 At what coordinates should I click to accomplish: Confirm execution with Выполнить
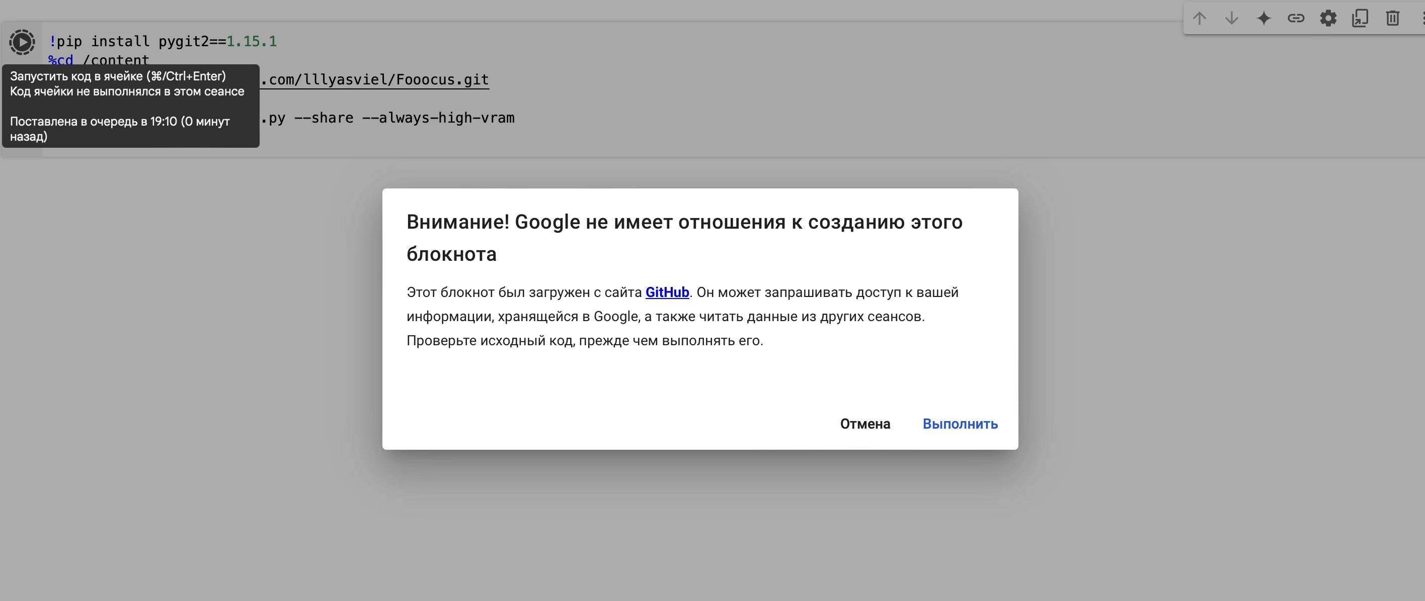point(960,424)
